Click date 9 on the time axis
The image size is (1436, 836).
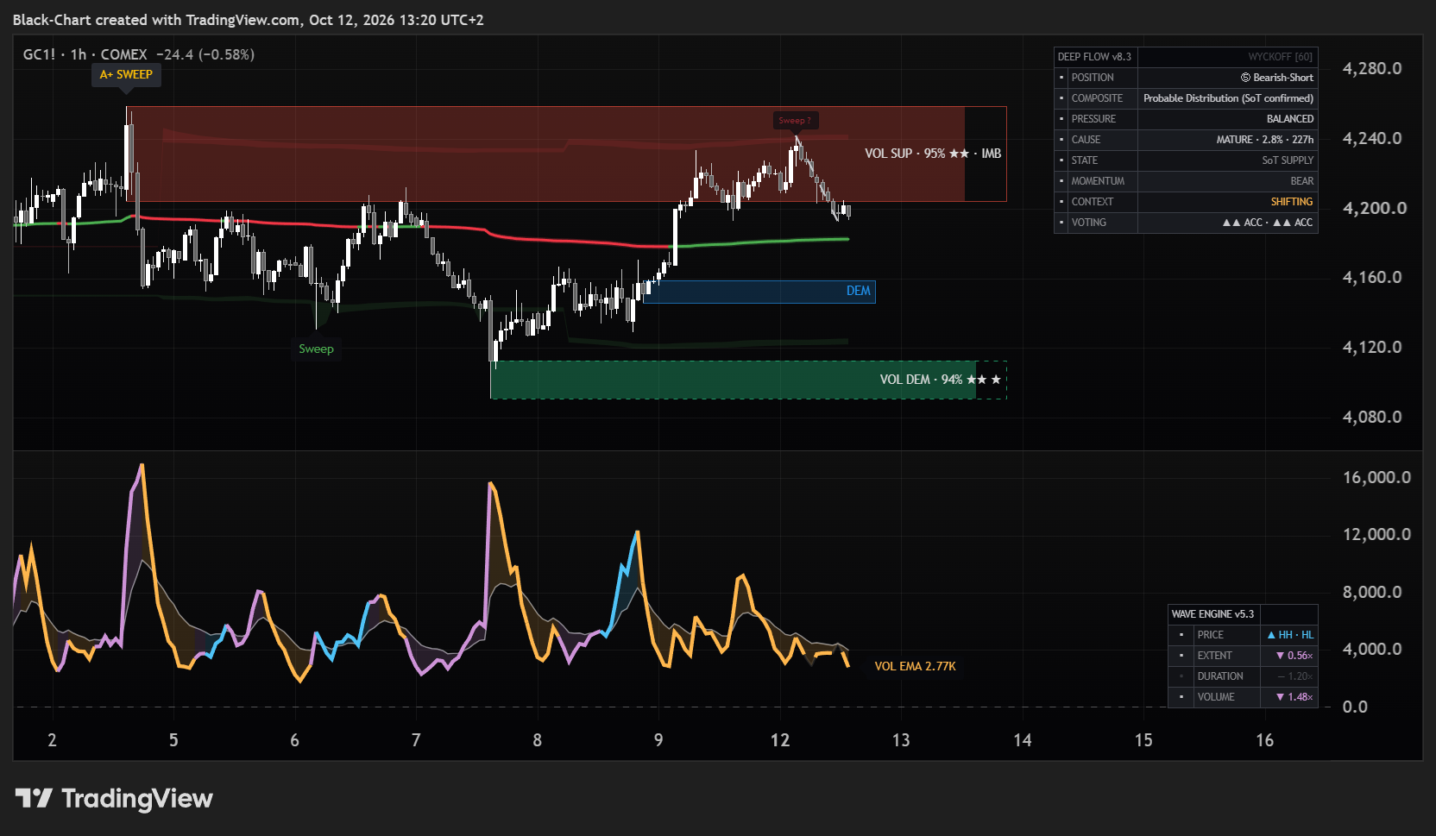pos(658,740)
